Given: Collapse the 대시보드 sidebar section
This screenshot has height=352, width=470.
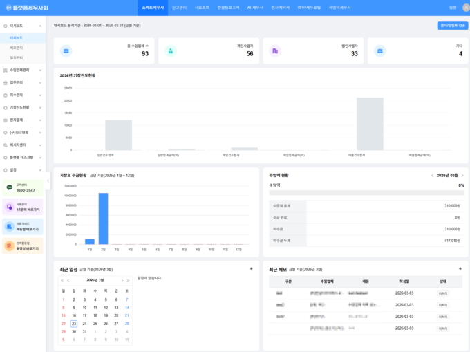Looking at the screenshot, I should [40, 26].
